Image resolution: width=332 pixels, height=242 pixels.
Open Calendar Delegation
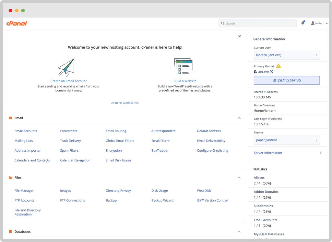pos(75,160)
